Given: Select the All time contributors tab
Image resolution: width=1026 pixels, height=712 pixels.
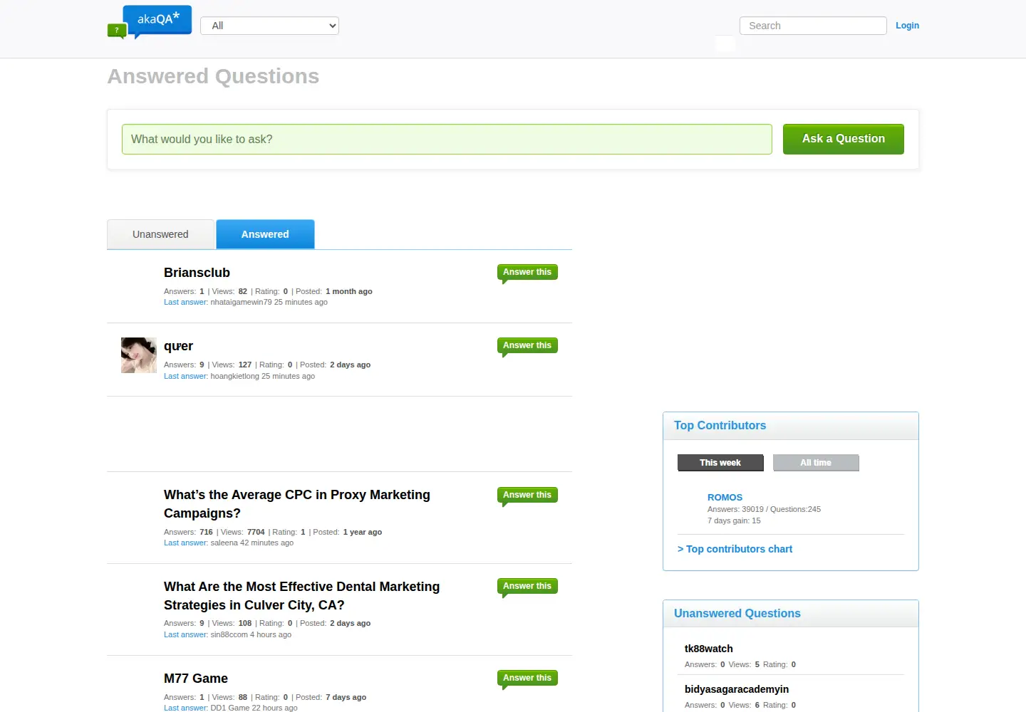Looking at the screenshot, I should (816, 463).
